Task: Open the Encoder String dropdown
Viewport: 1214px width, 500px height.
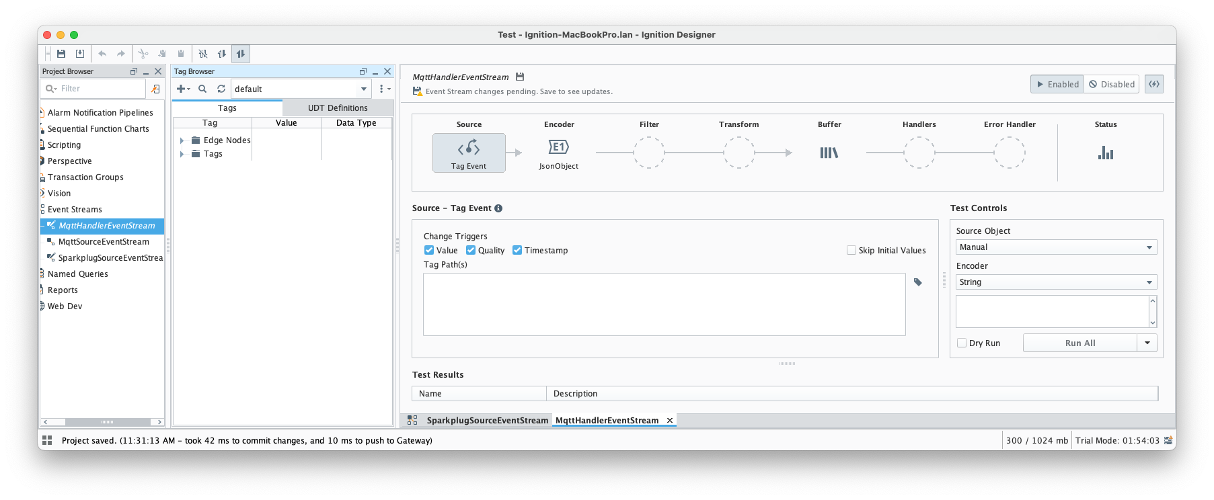Action: (1056, 282)
